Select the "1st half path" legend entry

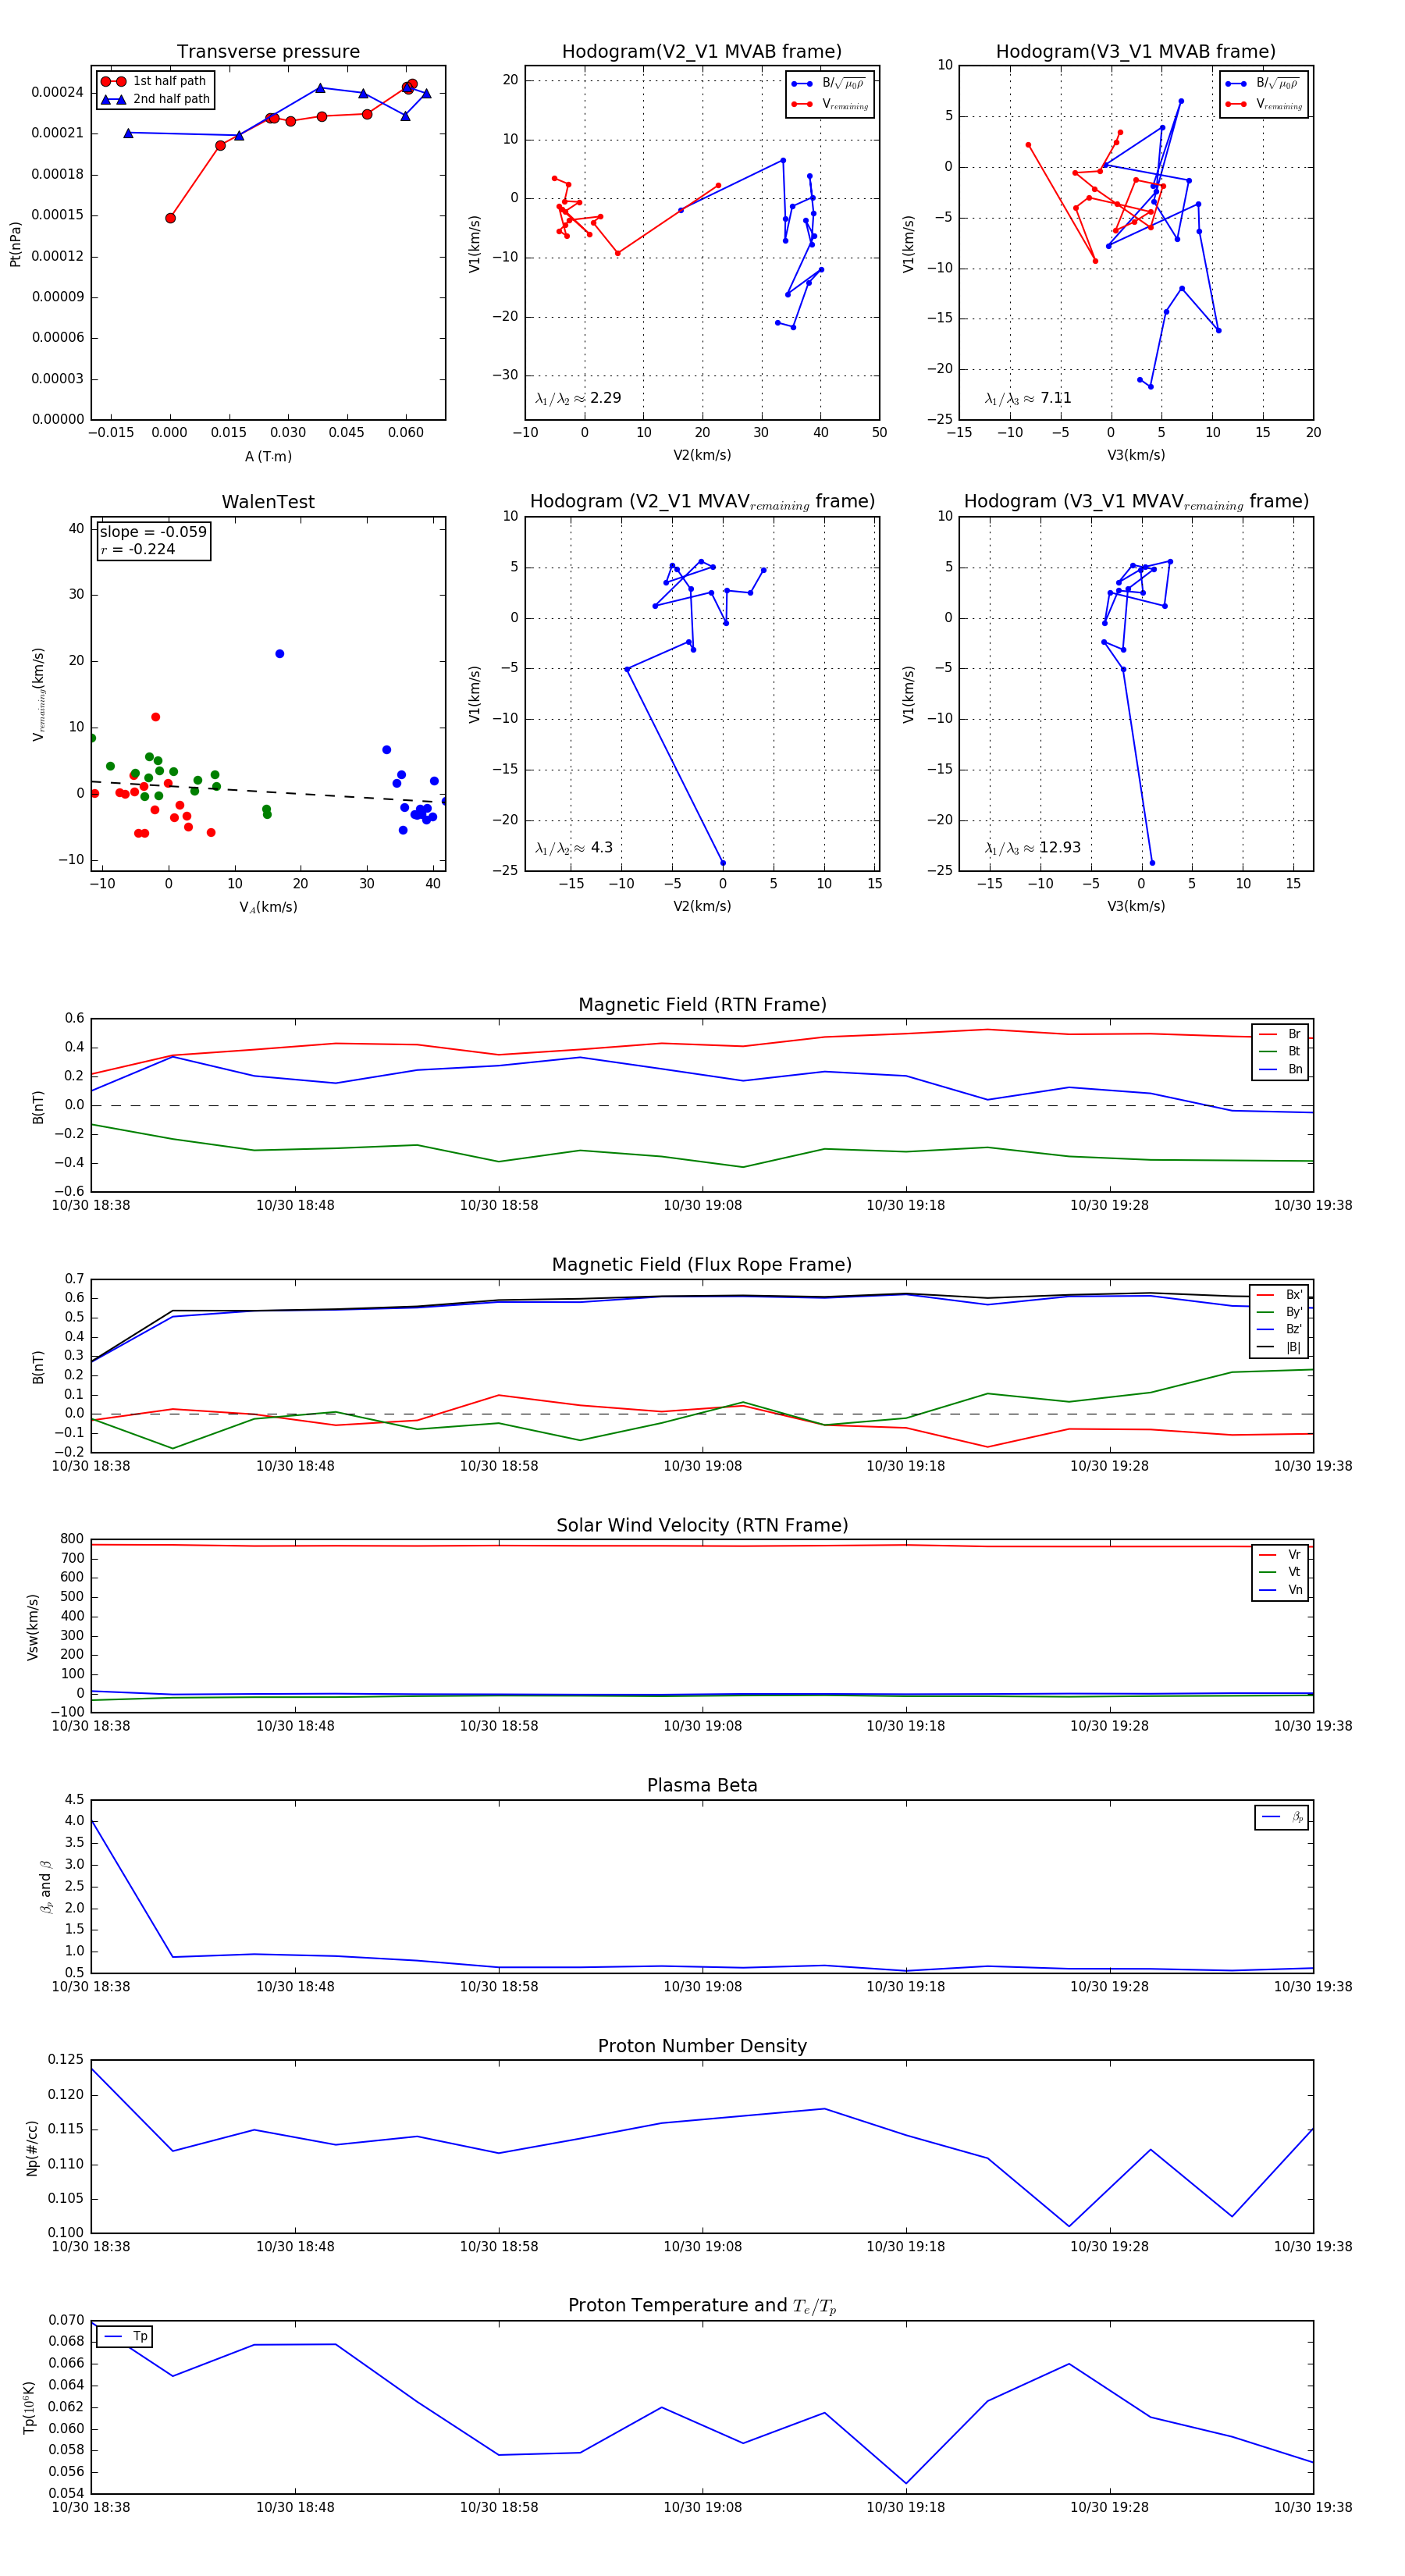154,81
